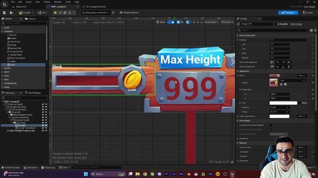The image size is (318, 178).
Task: Toggle the Tint Inherit checkbox
Action: [300, 103]
